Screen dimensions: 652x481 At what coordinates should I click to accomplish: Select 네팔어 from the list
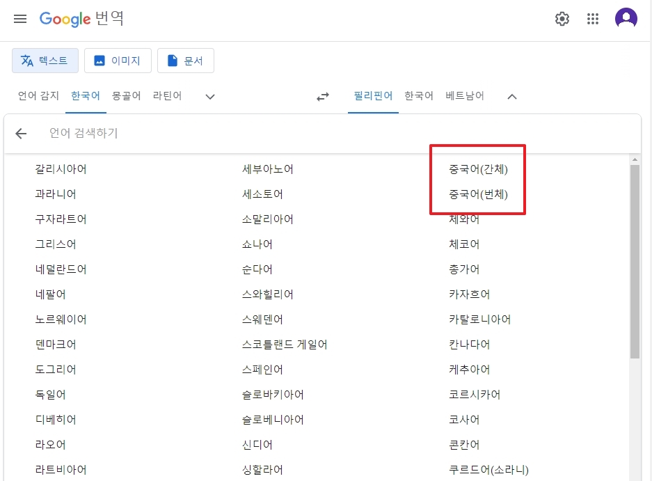click(50, 294)
